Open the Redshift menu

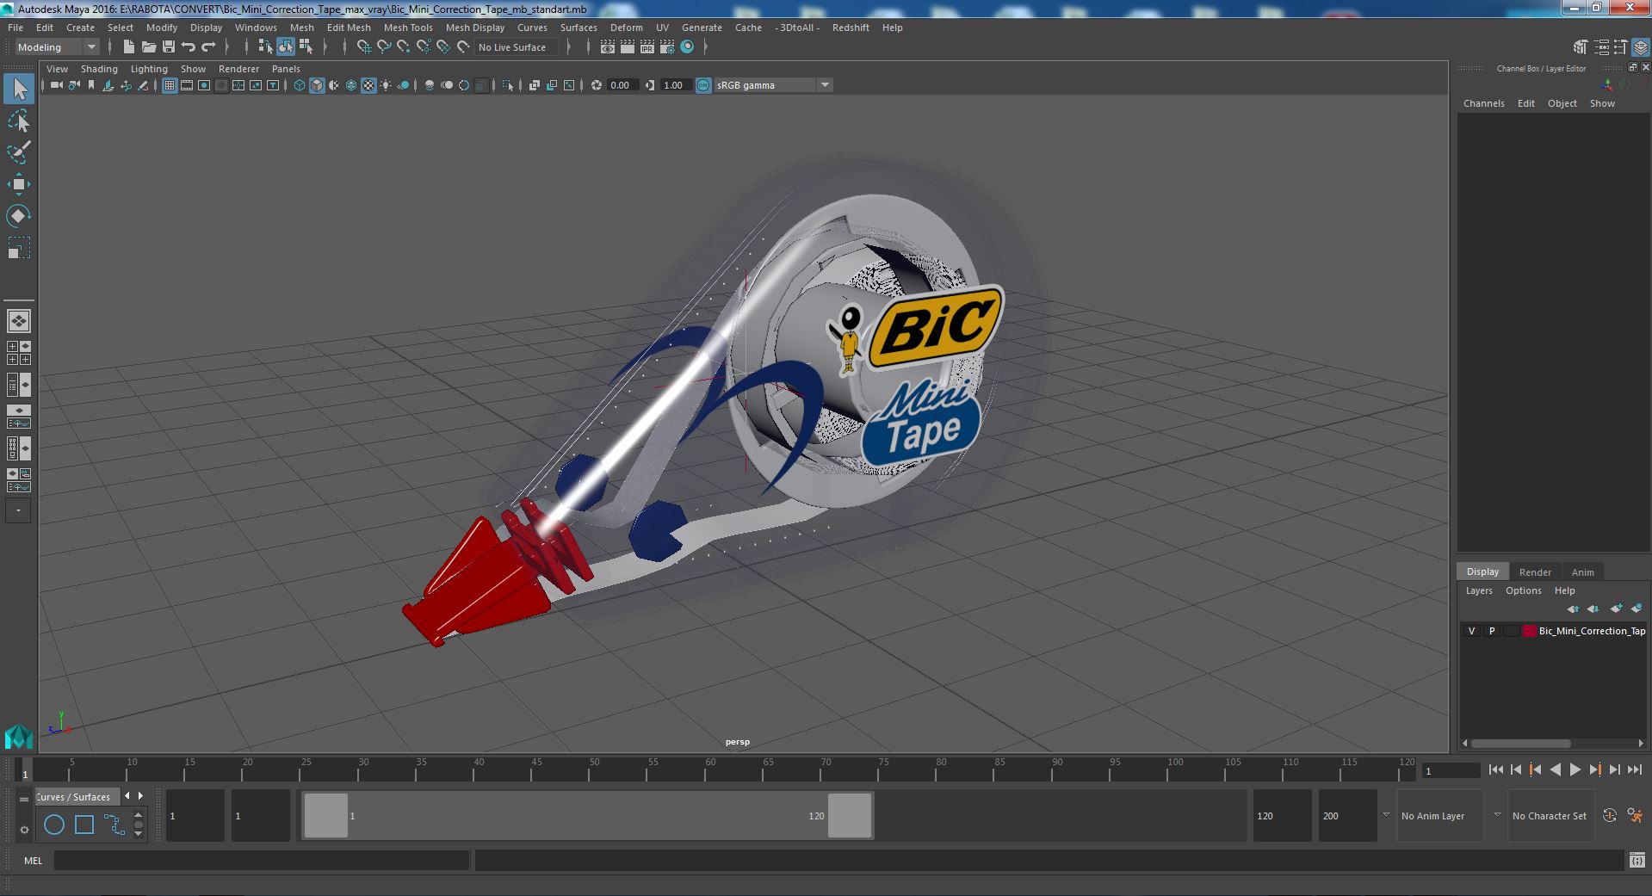pyautogui.click(x=851, y=28)
